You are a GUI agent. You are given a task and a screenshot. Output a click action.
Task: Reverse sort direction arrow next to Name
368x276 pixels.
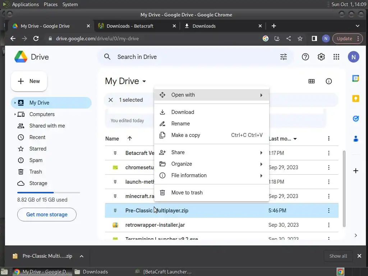point(129,138)
